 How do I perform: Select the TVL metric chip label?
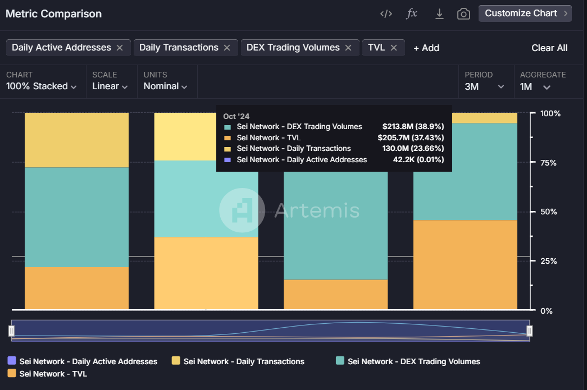click(376, 48)
